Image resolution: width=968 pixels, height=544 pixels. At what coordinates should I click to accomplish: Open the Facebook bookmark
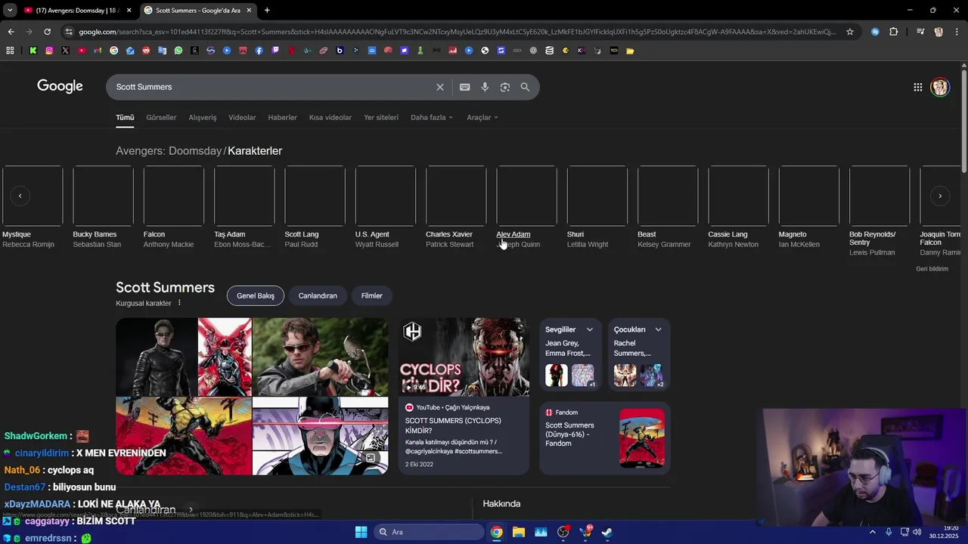[259, 51]
